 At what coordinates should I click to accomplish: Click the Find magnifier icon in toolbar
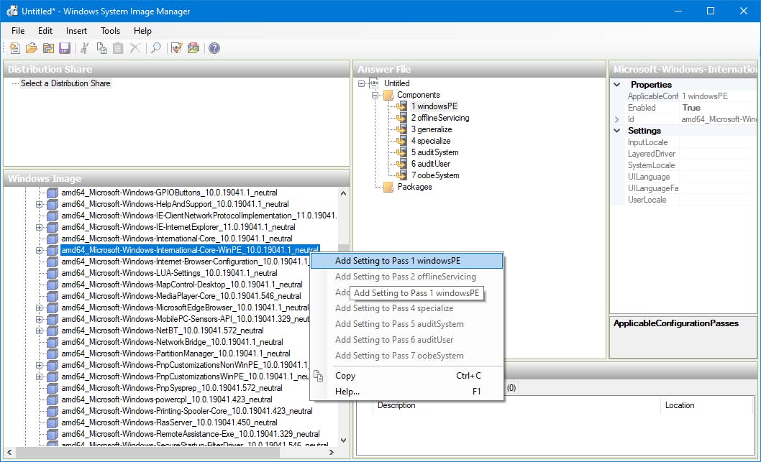pos(155,48)
